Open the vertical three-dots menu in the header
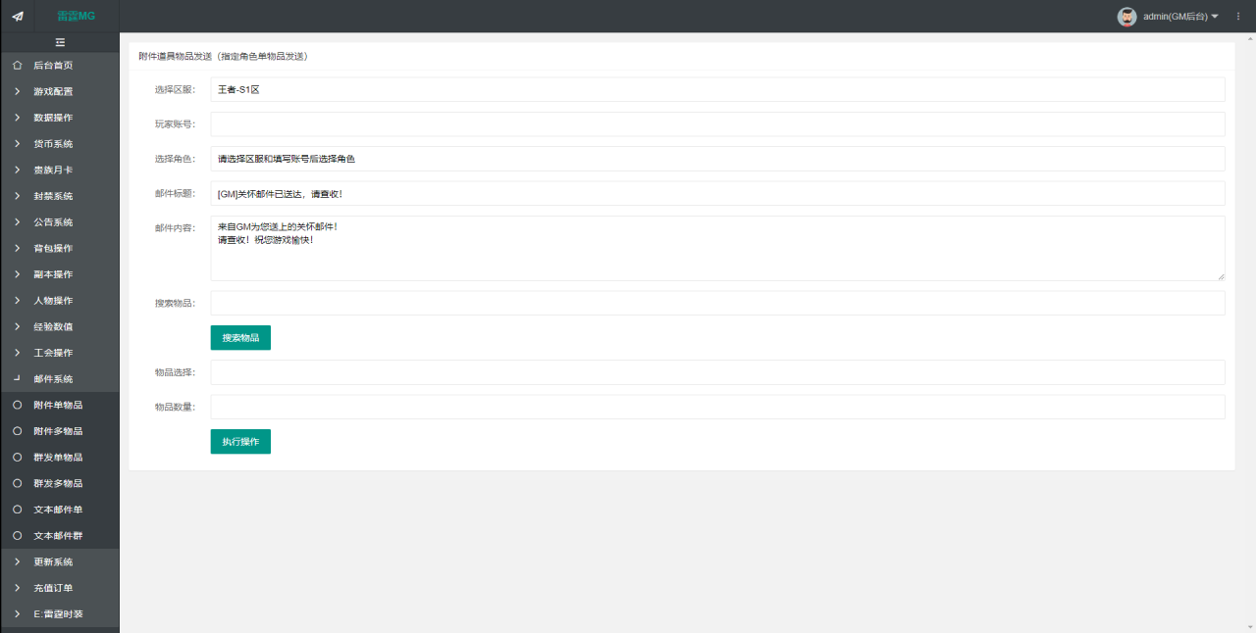 (1238, 17)
